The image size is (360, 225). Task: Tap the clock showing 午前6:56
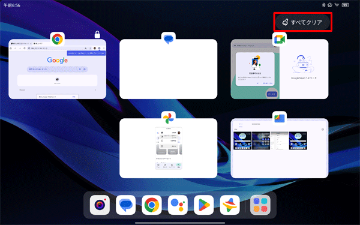12,5
